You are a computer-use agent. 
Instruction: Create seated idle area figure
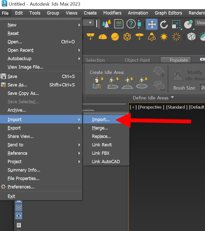pyautogui.click(x=98, y=83)
